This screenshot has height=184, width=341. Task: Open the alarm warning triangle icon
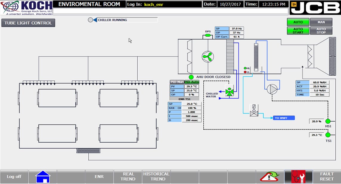tap(270, 177)
